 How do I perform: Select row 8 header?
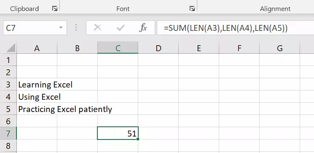pos(8,145)
